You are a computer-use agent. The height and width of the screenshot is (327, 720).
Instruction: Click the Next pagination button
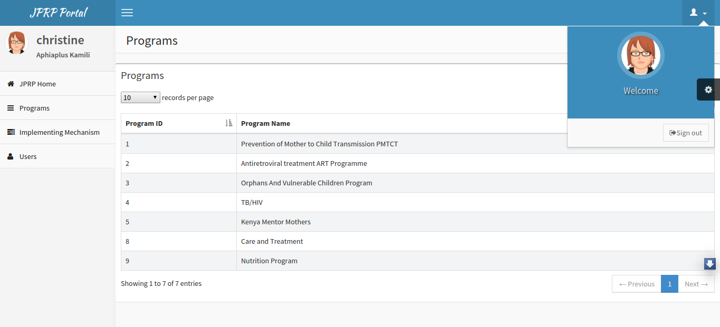[x=696, y=284]
